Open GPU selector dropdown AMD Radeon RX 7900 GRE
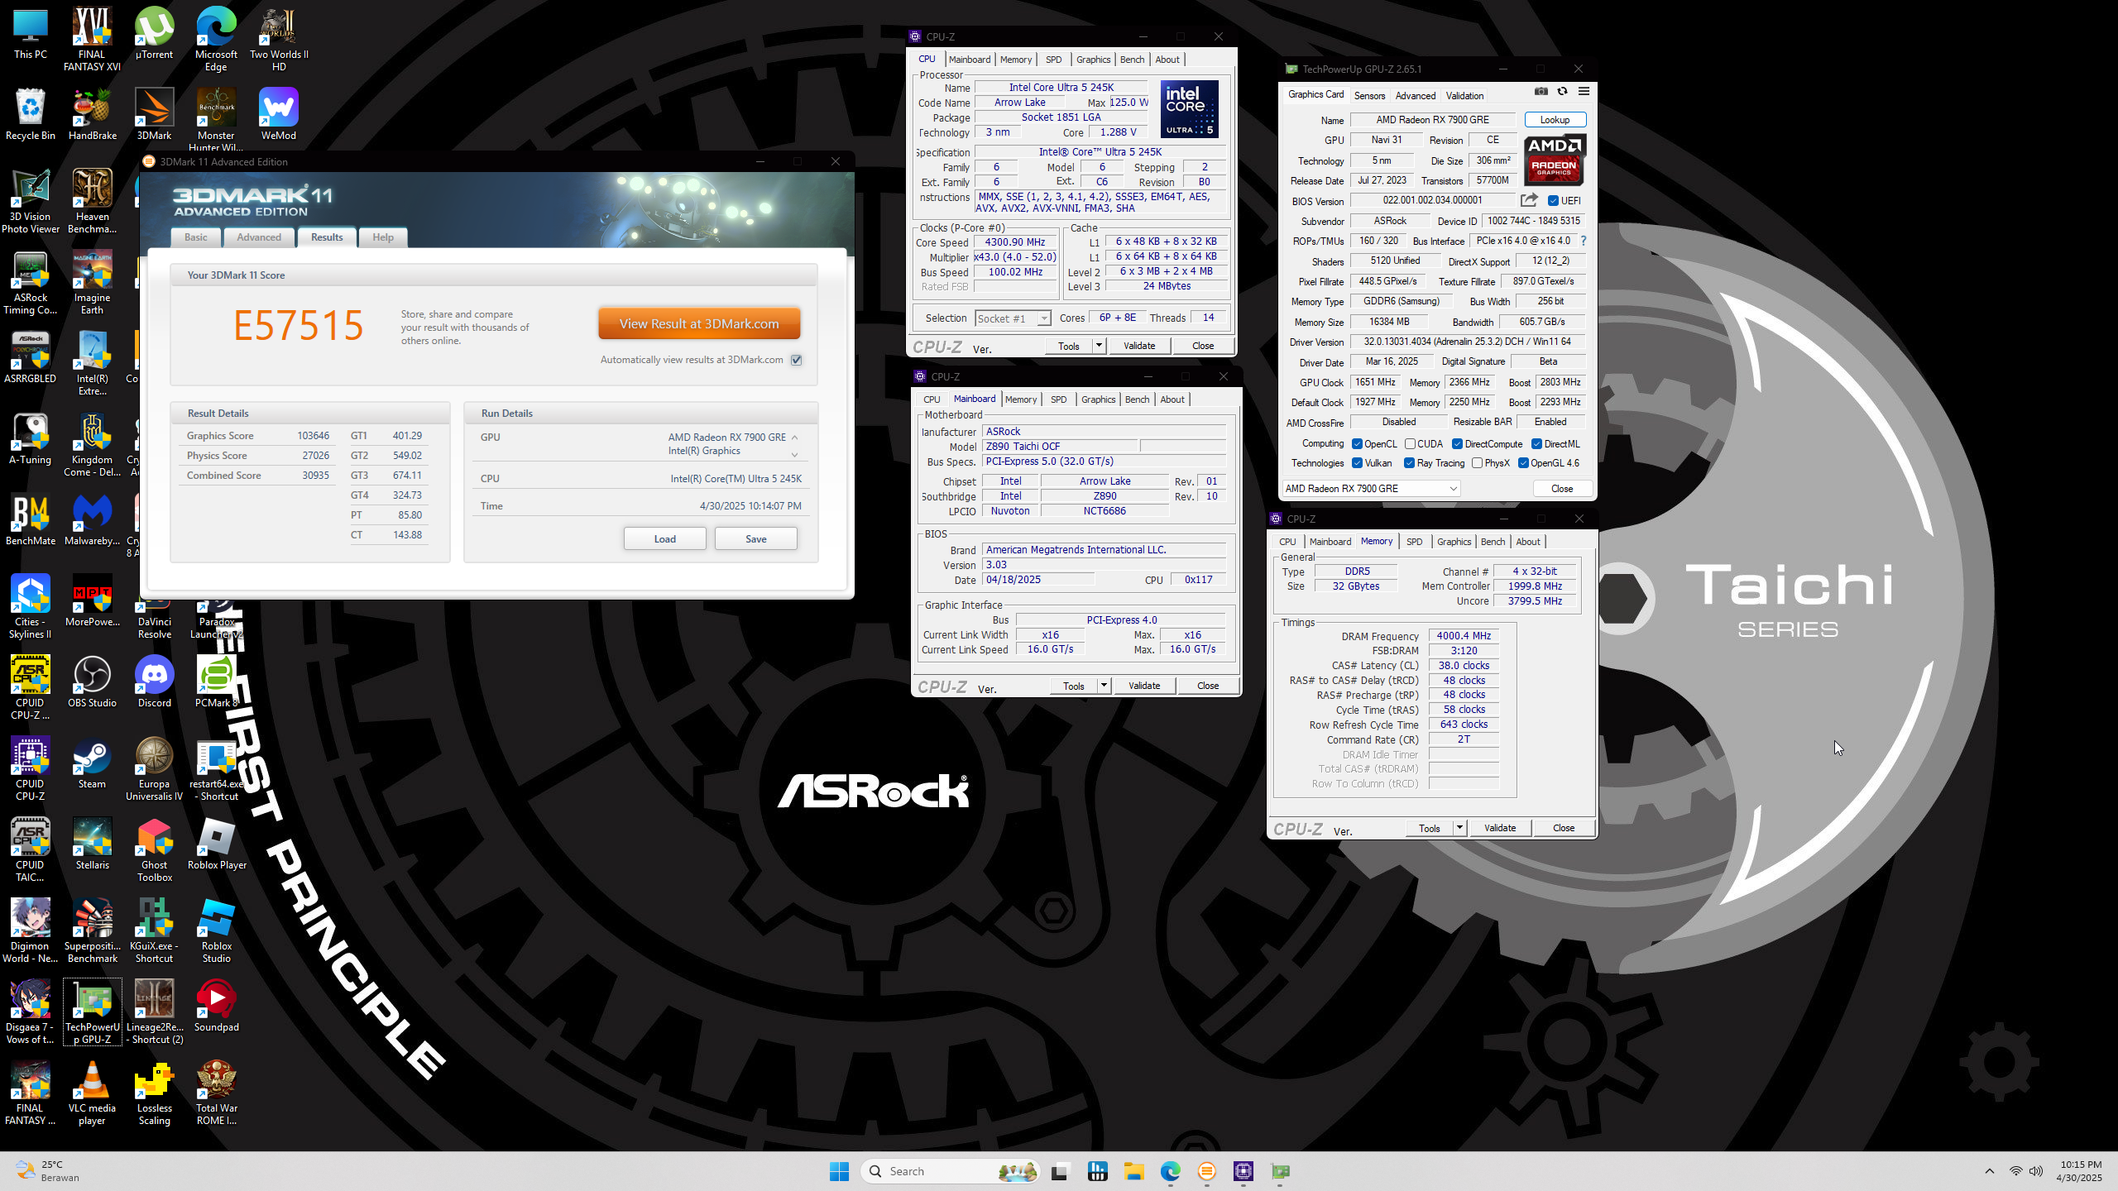Image resolution: width=2118 pixels, height=1191 pixels. click(1371, 489)
